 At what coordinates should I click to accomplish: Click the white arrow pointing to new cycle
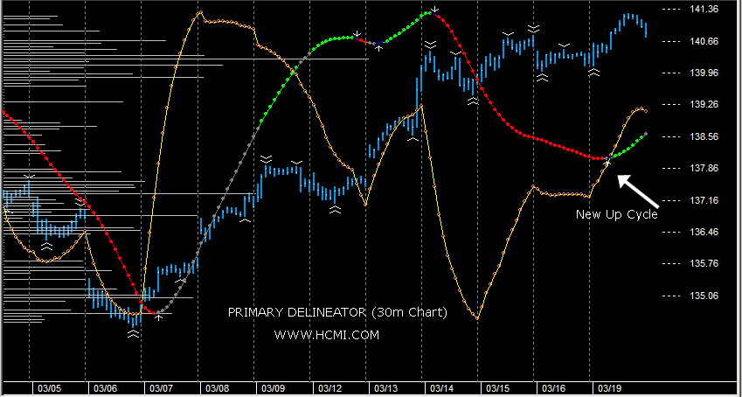pyautogui.click(x=636, y=190)
